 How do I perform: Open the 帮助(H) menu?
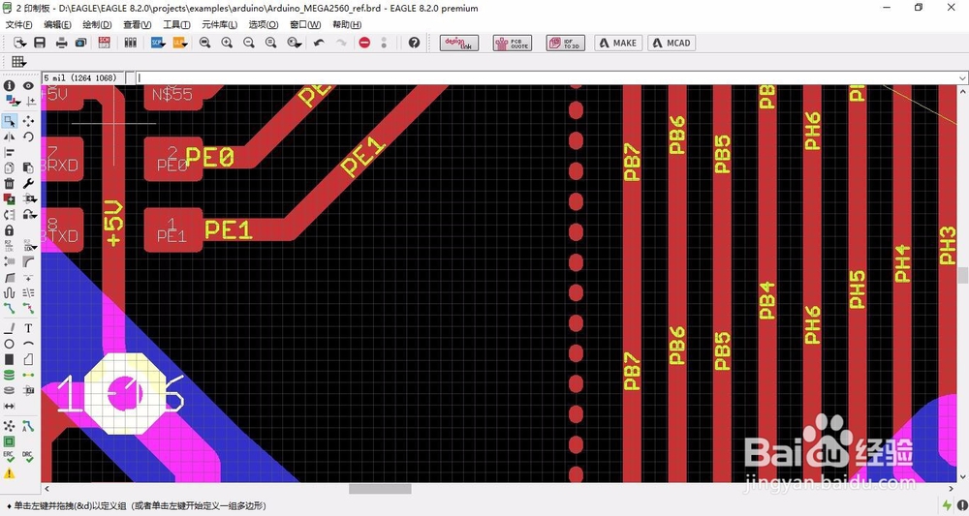347,25
